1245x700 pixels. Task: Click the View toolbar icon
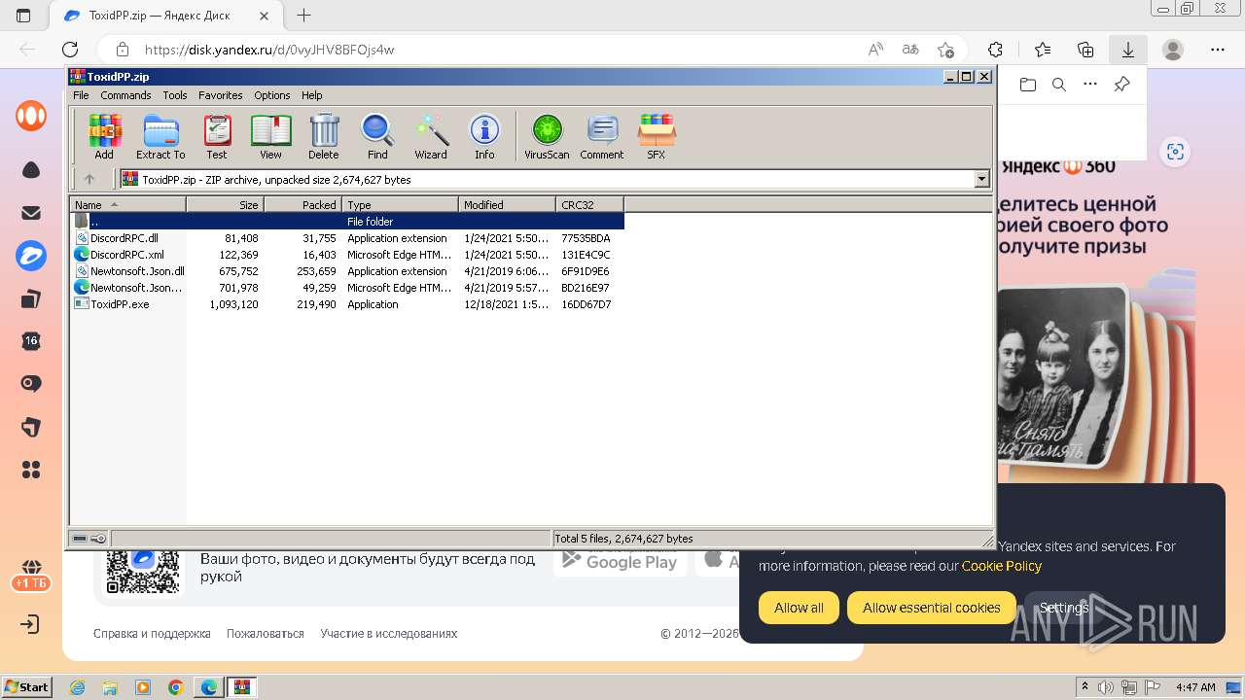point(270,137)
